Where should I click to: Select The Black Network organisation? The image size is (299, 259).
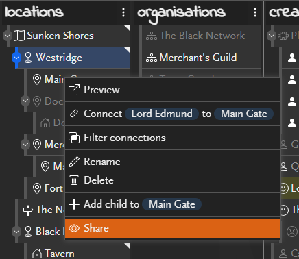click(202, 36)
